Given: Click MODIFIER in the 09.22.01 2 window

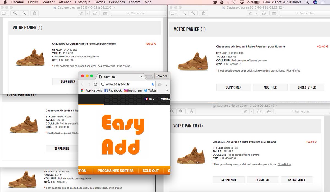Looking at the screenshot, I should click(x=263, y=180).
